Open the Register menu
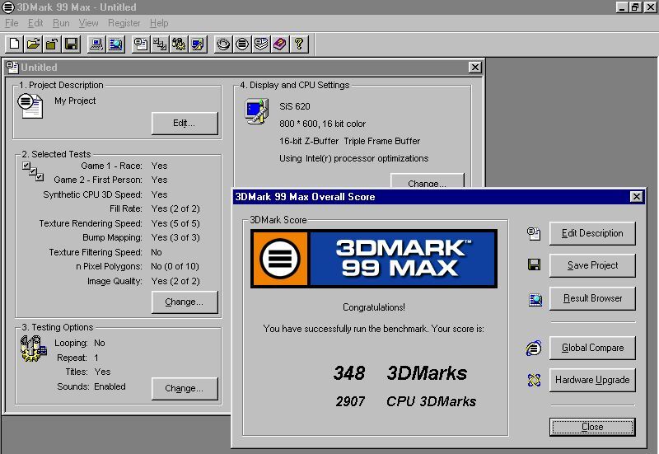The width and height of the screenshot is (659, 454). (124, 23)
